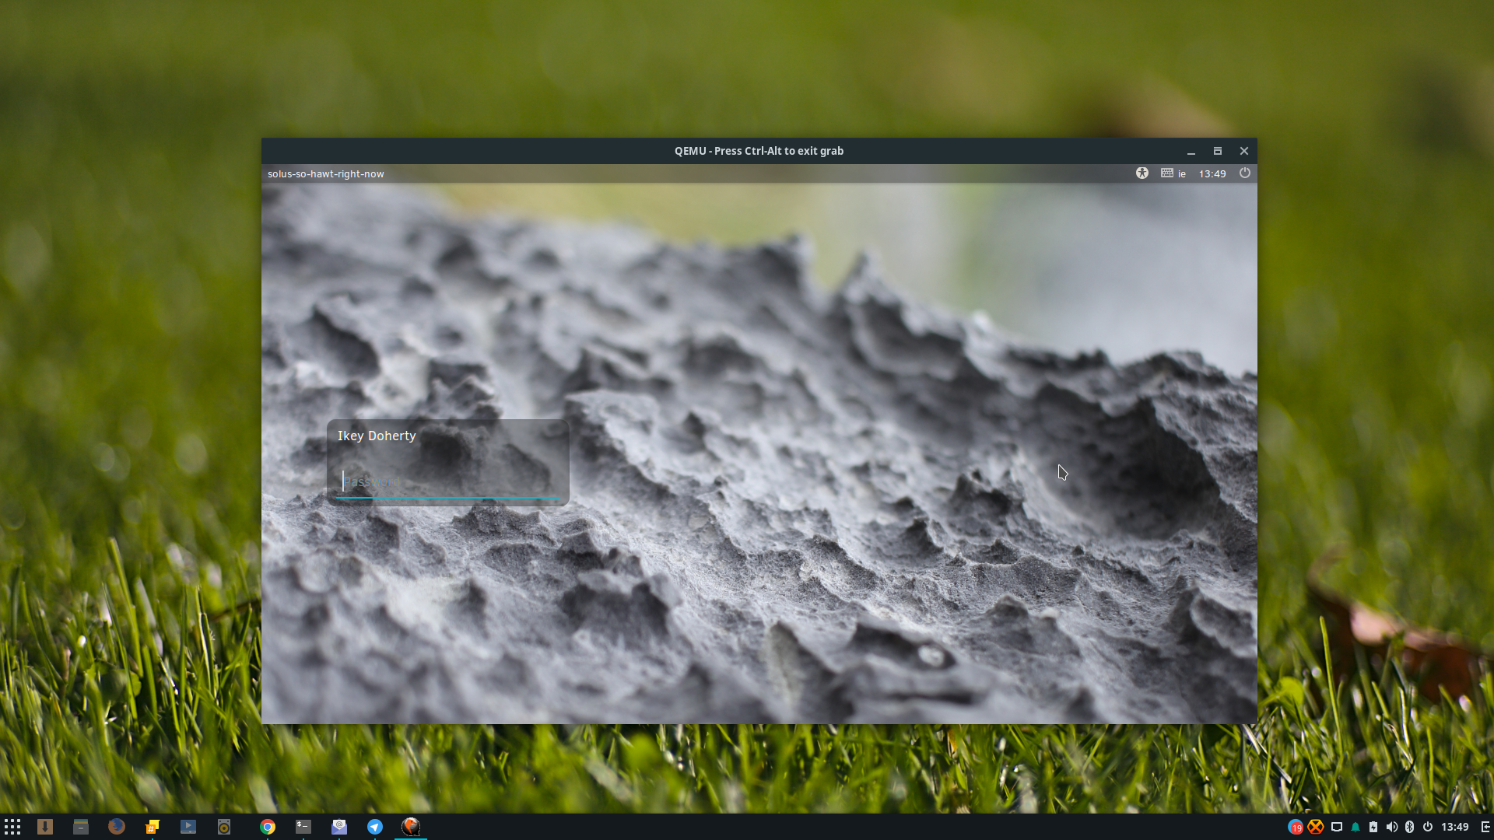Switch to Telegram in the taskbar

click(375, 827)
